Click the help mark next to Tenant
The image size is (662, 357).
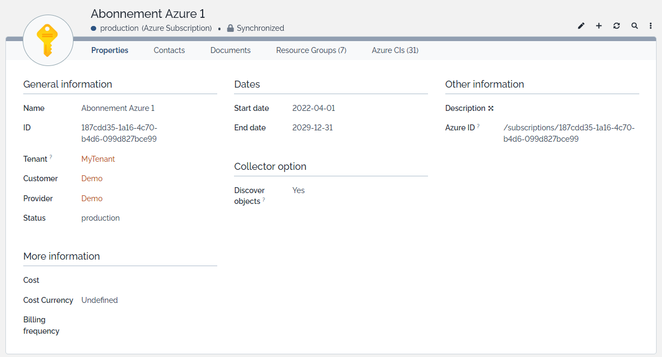51,157
